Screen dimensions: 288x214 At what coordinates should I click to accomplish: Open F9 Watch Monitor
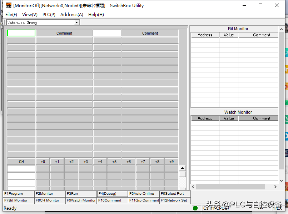pos(81,200)
